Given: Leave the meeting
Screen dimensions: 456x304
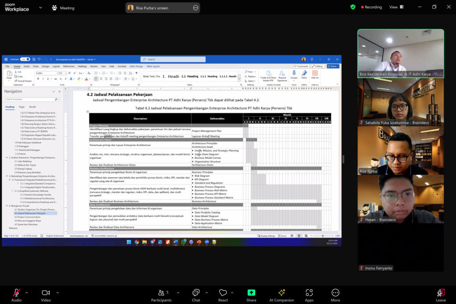Looking at the screenshot, I should click(440, 293).
